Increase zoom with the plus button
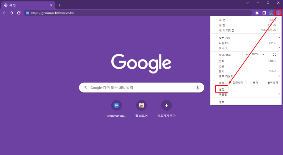This screenshot has width=283, height=155. 263,54
